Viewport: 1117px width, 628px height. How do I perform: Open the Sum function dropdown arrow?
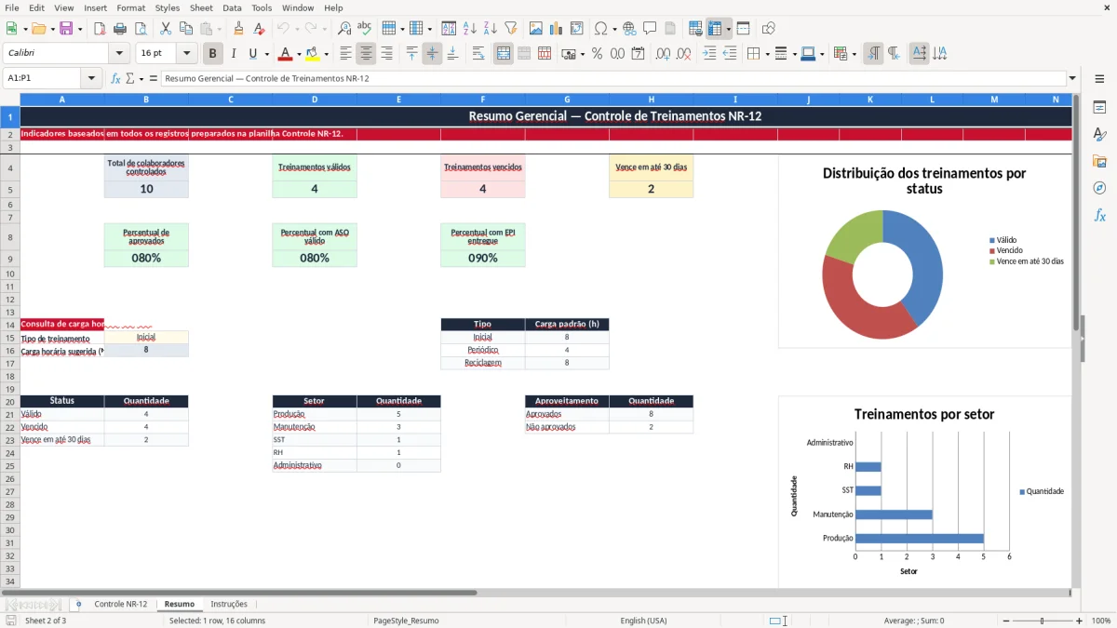[x=141, y=78]
